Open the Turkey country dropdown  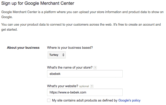(x=57, y=55)
